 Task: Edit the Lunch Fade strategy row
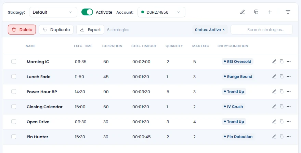pyautogui.click(x=274, y=76)
